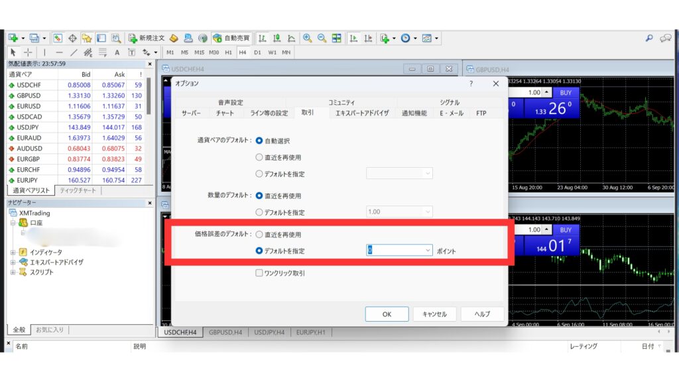Click the zoom in magnifier icon

tap(308, 38)
